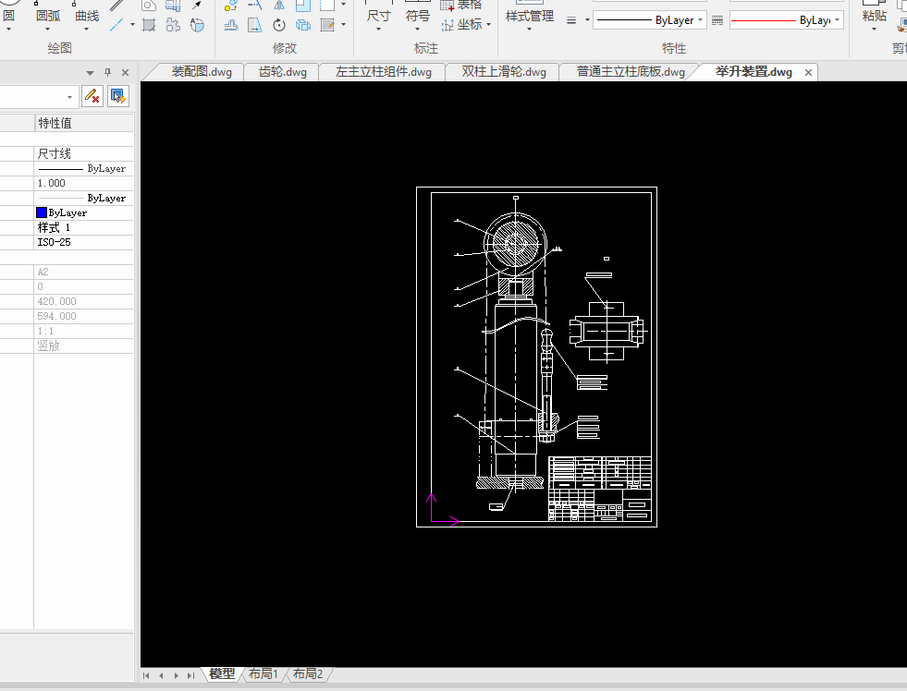Click the gear-shaped icon in 绘图 group
The image size is (907, 691).
point(173,25)
